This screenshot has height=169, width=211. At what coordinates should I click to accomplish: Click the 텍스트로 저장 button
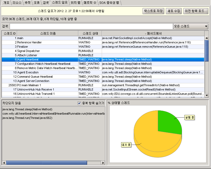pyautogui.click(x=153, y=11)
